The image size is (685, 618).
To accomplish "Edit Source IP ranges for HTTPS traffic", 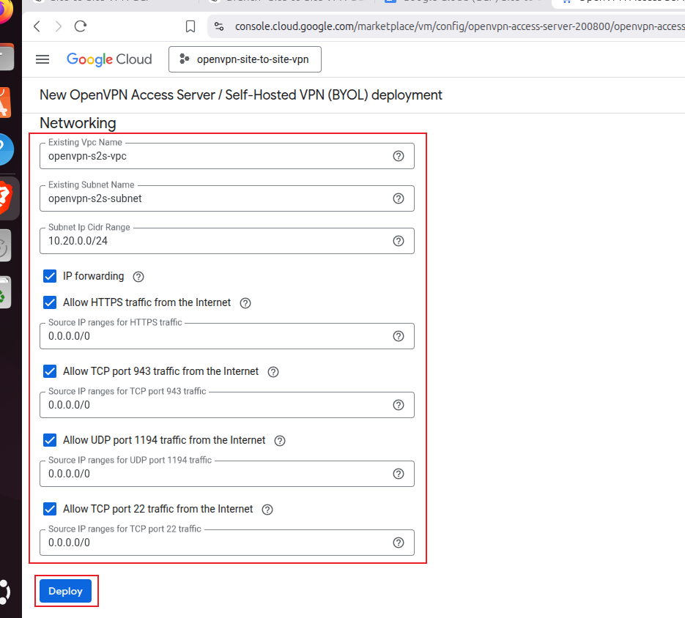I will click(x=226, y=336).
